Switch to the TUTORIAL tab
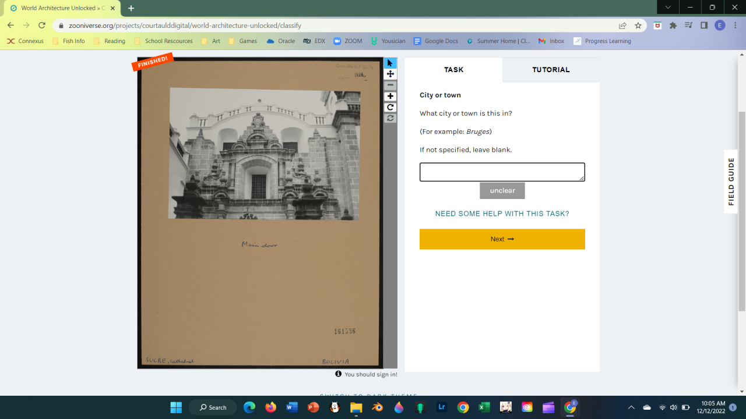The width and height of the screenshot is (746, 419). 551,70
